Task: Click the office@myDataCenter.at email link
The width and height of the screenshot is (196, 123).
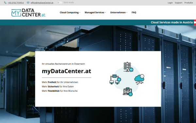Action: [42, 3]
